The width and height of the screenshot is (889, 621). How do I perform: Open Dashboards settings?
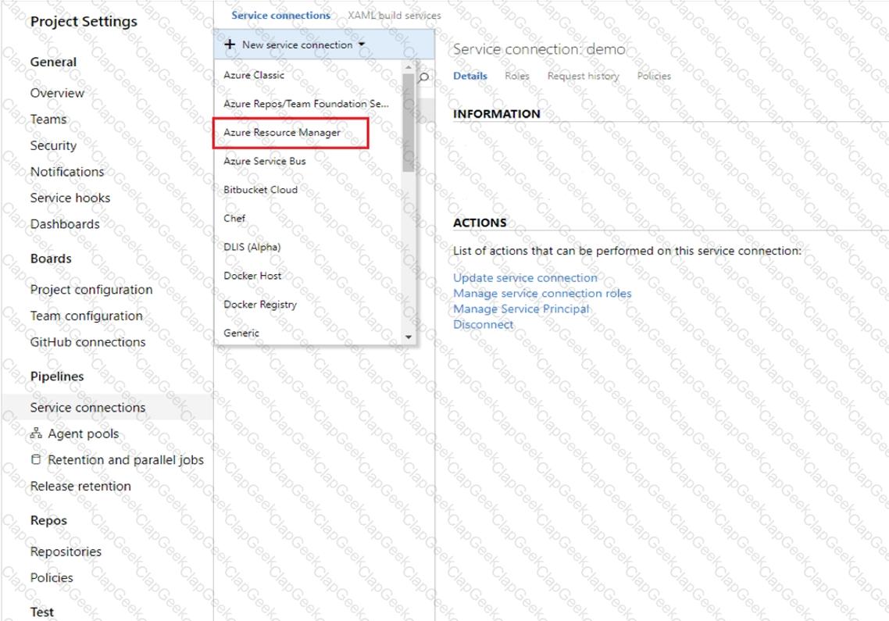pos(65,224)
